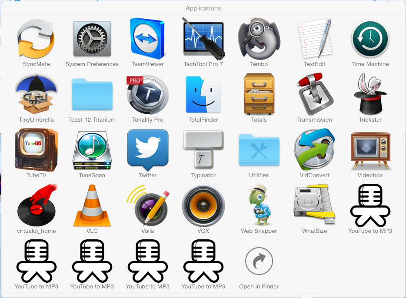Launch TechTool Pro 7
The width and height of the screenshot is (406, 298).
pos(203,39)
